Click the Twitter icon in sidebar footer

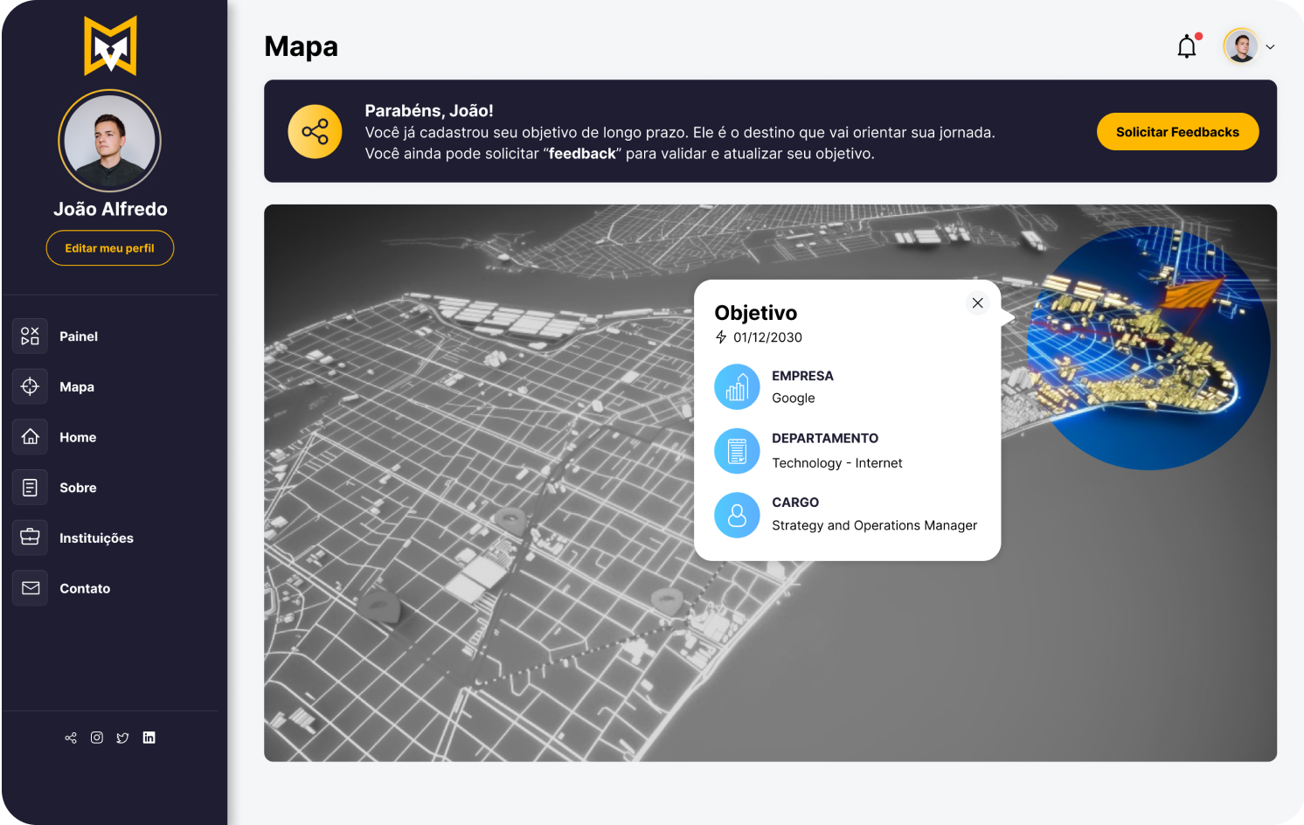coord(122,738)
